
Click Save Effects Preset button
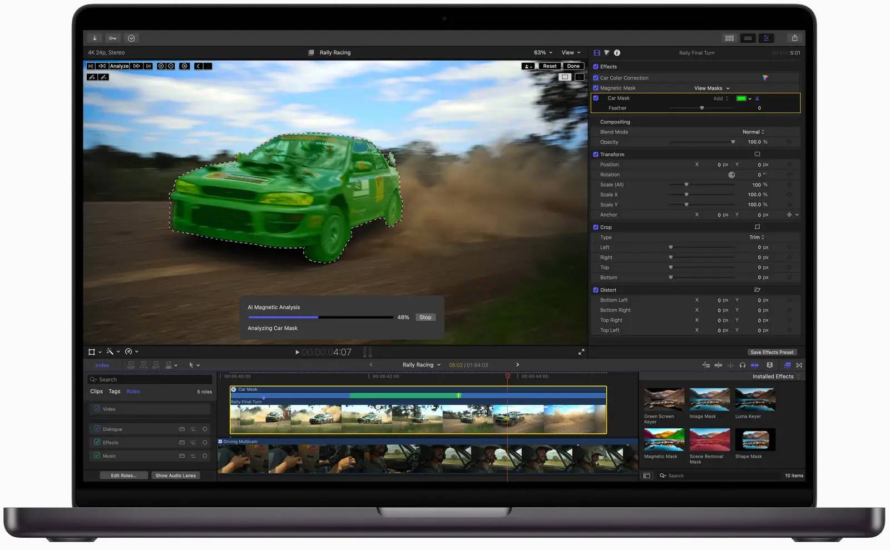coord(772,353)
